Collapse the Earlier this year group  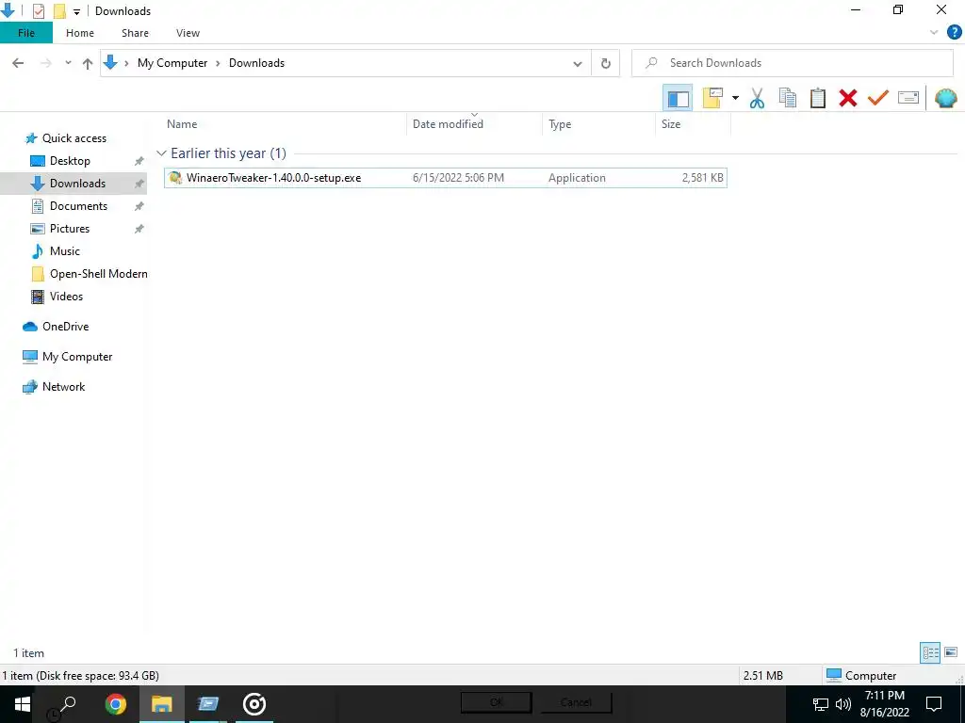point(161,153)
